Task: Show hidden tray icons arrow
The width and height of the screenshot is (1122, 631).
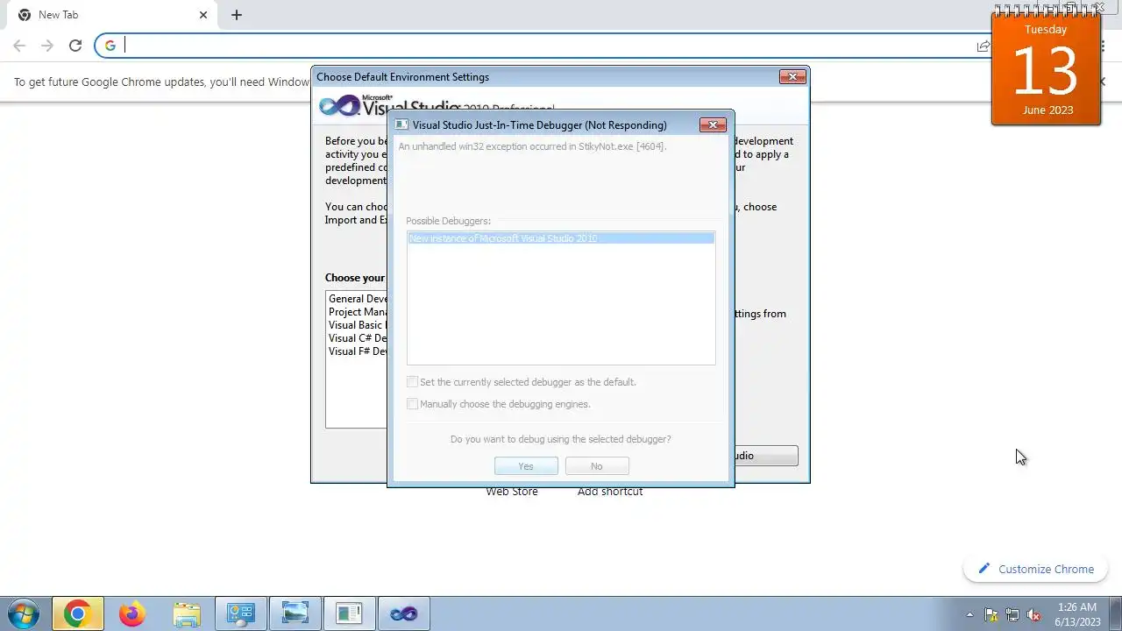Action: pos(969,614)
